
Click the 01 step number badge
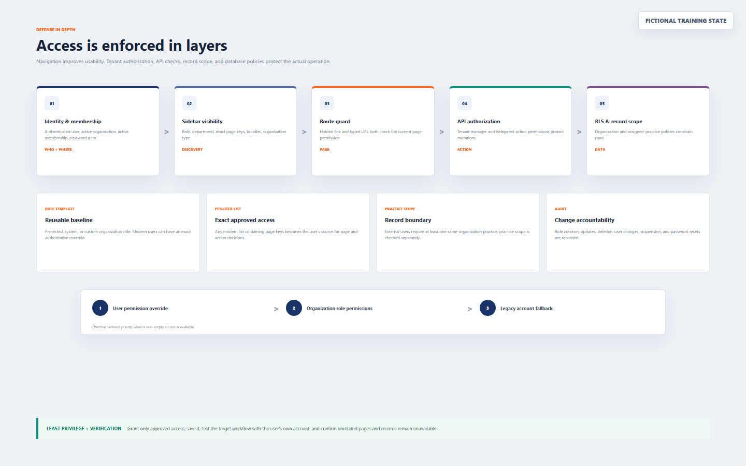[x=52, y=104]
